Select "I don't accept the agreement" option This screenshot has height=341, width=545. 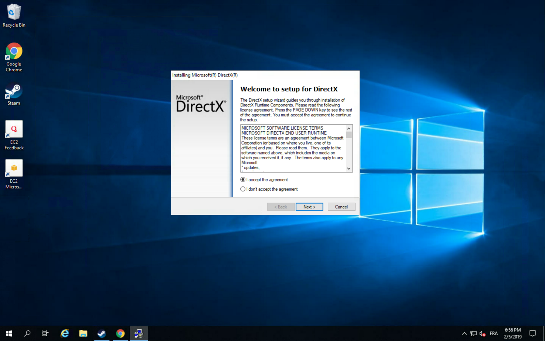[243, 189]
